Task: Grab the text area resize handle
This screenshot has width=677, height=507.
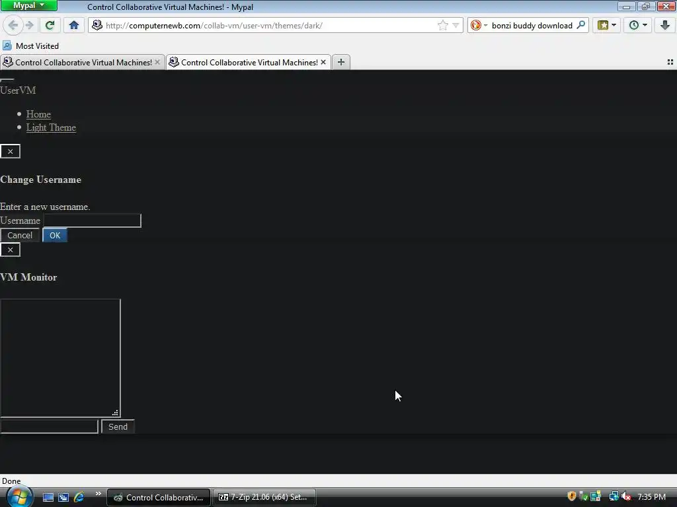Action: pos(115,413)
